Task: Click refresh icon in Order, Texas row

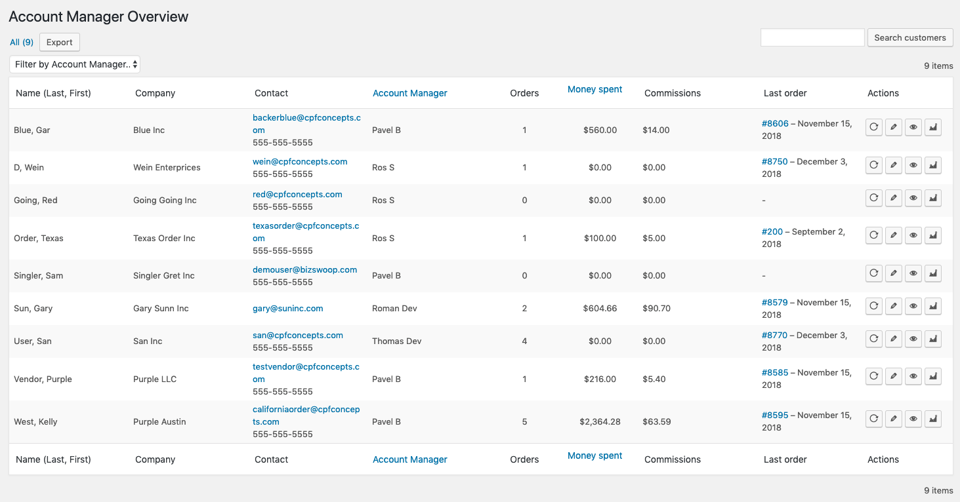Action: (x=873, y=235)
